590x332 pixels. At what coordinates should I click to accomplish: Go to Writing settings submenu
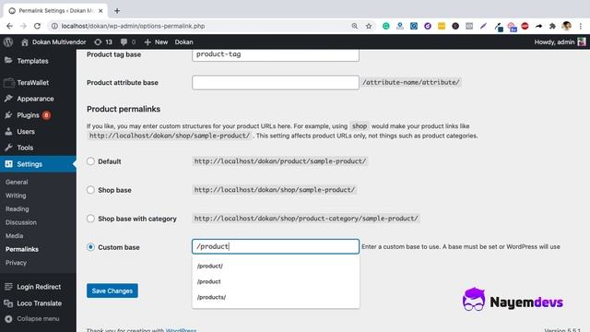click(16, 196)
